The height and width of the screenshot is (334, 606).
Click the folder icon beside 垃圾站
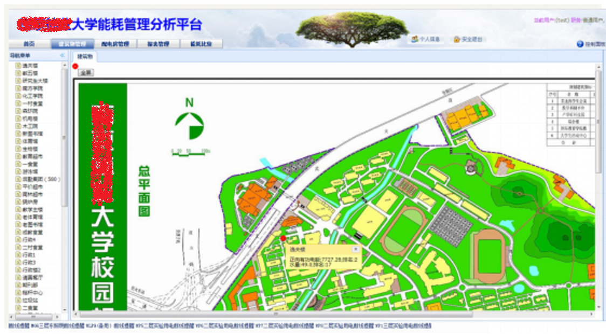(18, 300)
